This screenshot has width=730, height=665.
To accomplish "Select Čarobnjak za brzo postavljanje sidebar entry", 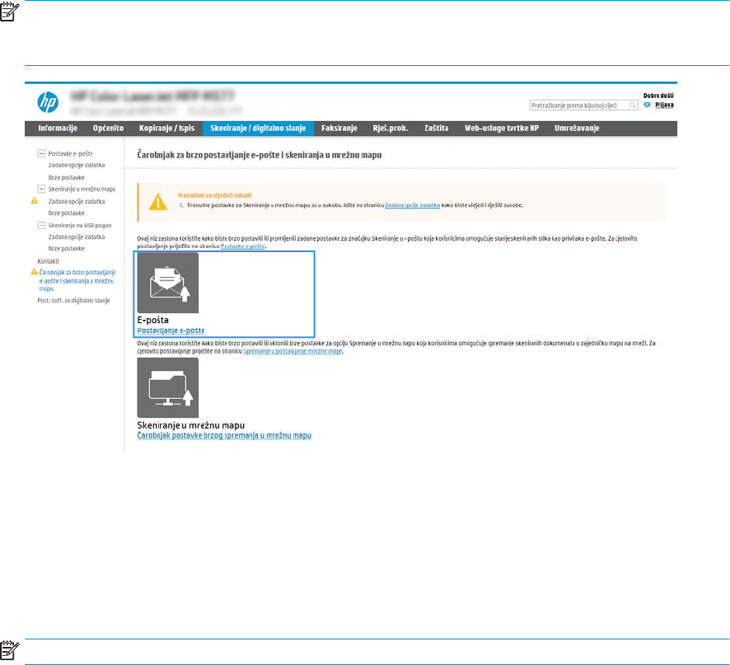I will [77, 280].
